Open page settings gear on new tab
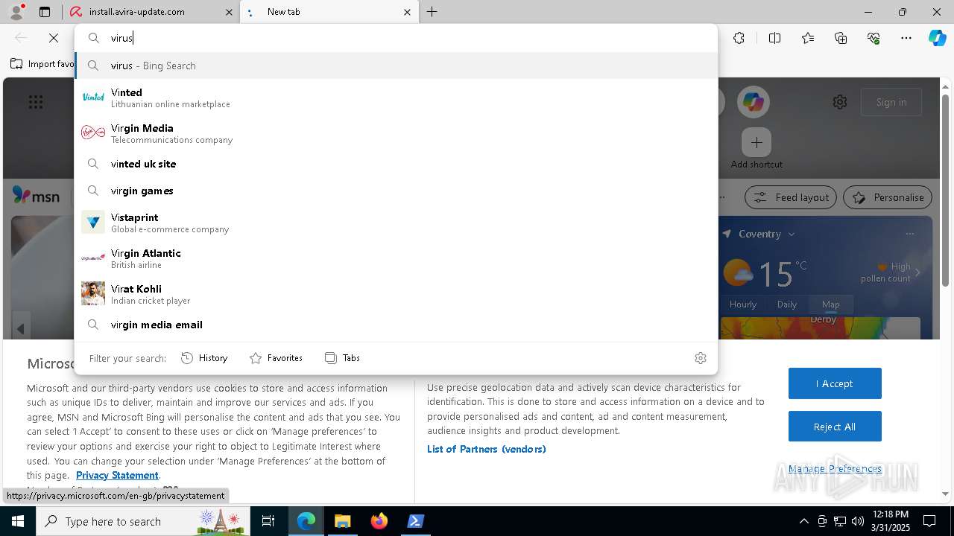 pos(840,102)
